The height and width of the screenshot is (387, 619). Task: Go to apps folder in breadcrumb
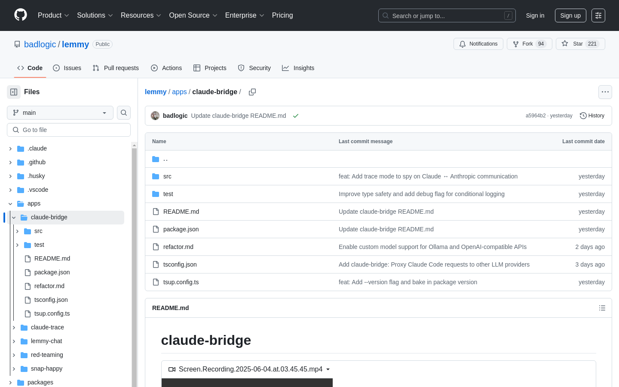[179, 92]
